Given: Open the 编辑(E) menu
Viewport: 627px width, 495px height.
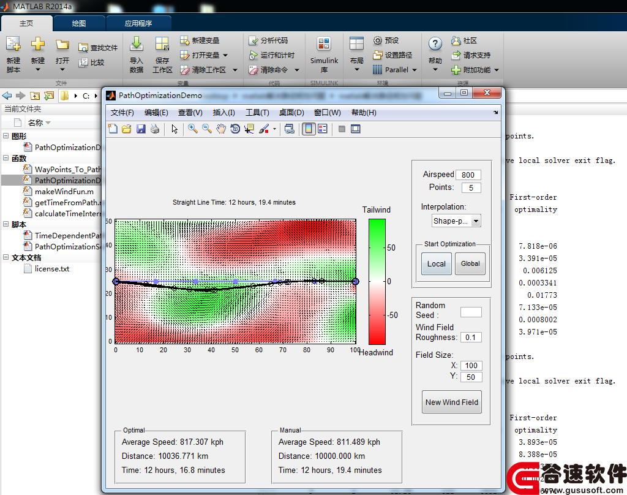Looking at the screenshot, I should pos(156,113).
